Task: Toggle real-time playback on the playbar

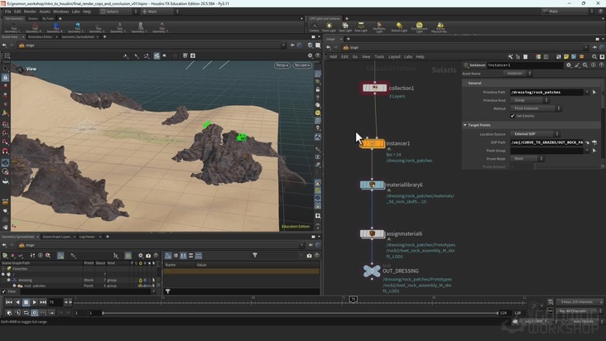Action: click(x=35, y=313)
